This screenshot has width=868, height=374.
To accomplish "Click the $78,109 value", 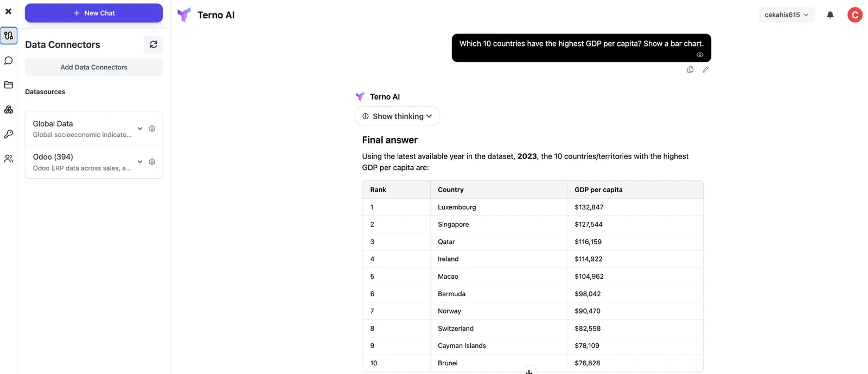I will [587, 346].
